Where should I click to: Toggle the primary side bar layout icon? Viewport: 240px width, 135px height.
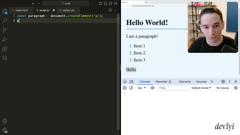tap(100, 3)
